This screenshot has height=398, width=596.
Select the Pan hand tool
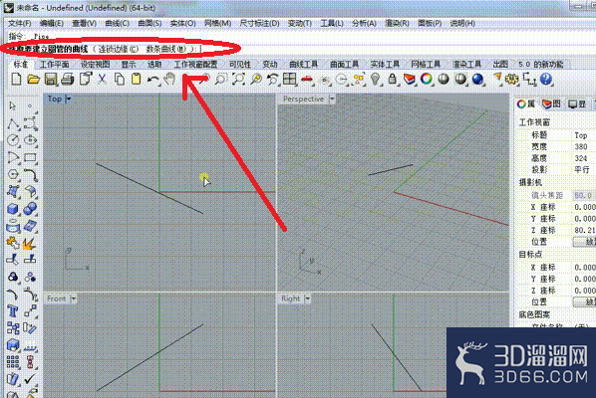coord(169,79)
